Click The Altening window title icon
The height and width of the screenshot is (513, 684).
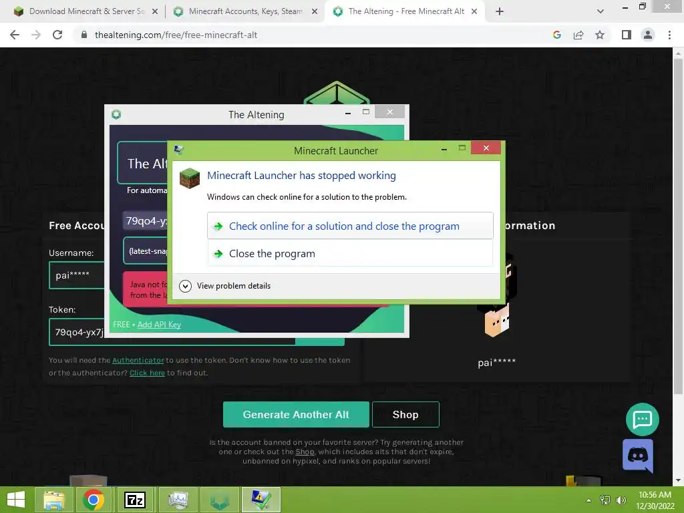pos(116,114)
